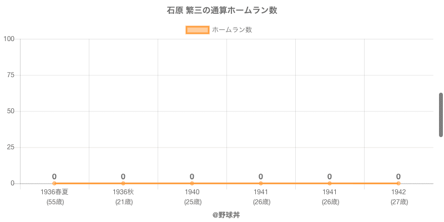Click the data point above 1941 (26歳) first
This screenshot has width=444, height=222.
click(261, 183)
